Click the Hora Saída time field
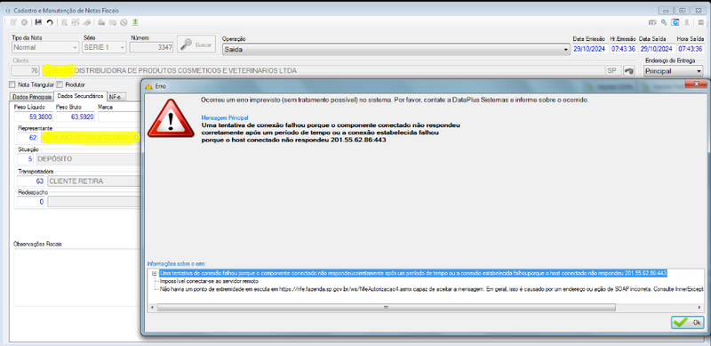 (x=691, y=49)
